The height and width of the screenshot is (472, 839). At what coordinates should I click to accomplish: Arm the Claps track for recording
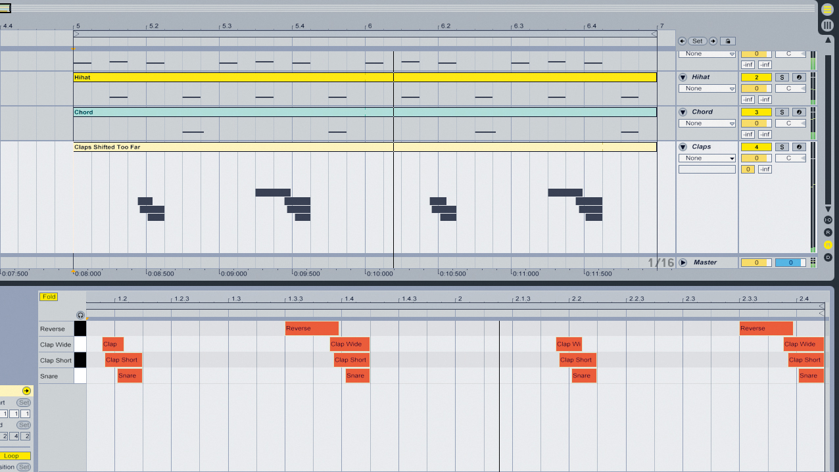(799, 147)
